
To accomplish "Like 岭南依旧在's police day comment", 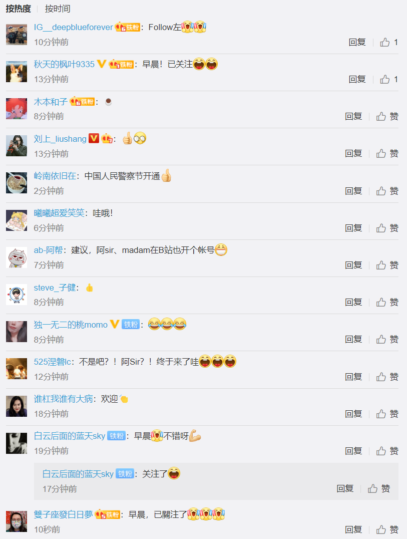I will pyautogui.click(x=387, y=191).
